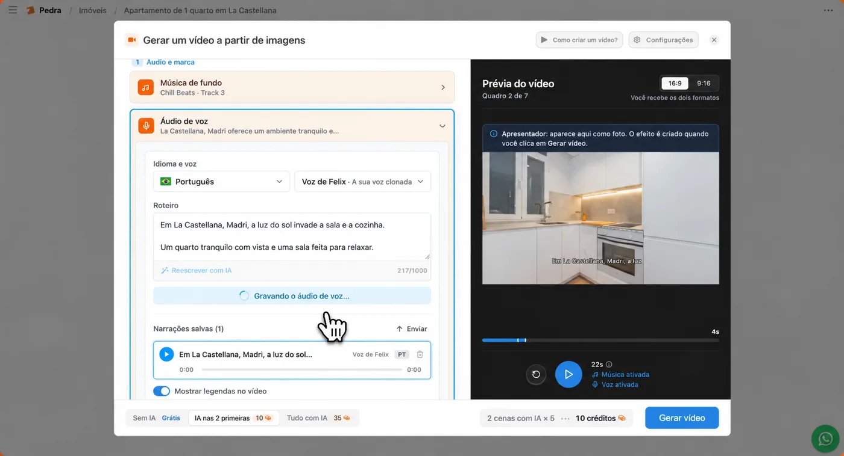Switch preview to 9:16 format
The height and width of the screenshot is (456, 844).
click(x=704, y=84)
